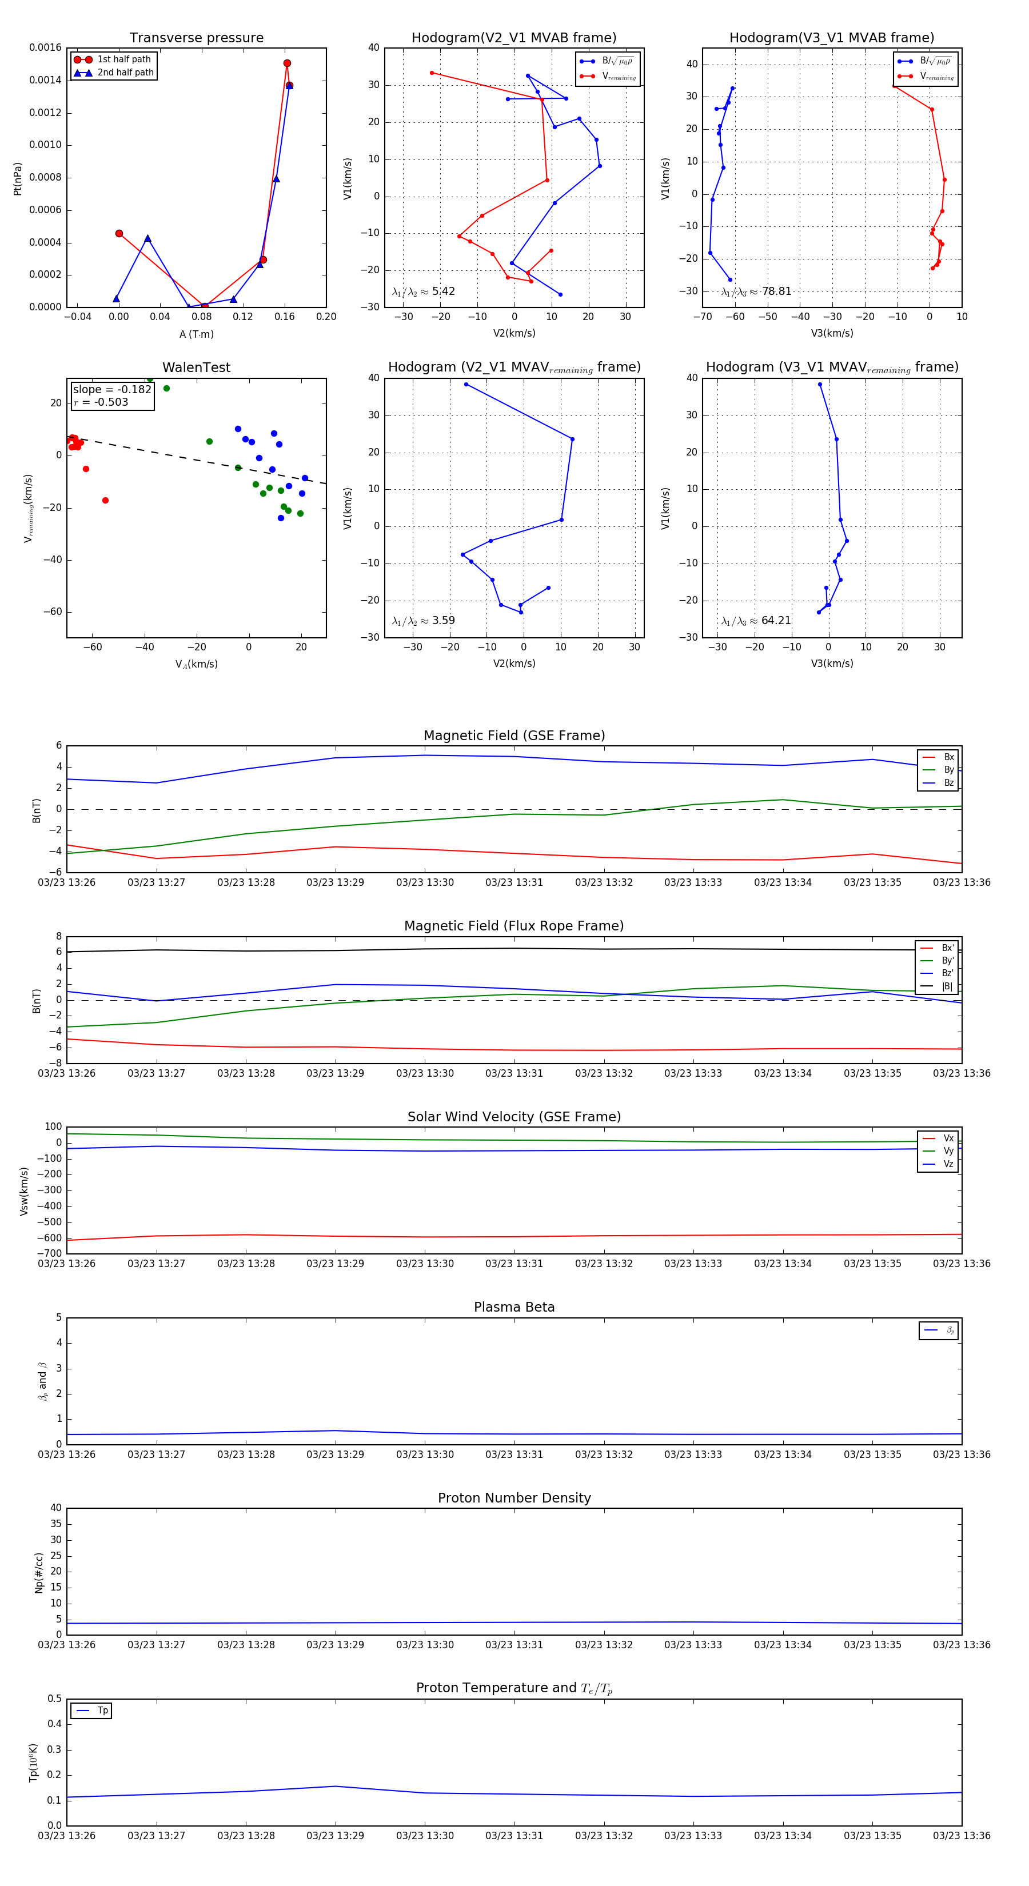Click the 'Hodogram (V2_V1 MVAV remaining frame)' title
This screenshot has width=1029, height=1886.
click(x=514, y=367)
